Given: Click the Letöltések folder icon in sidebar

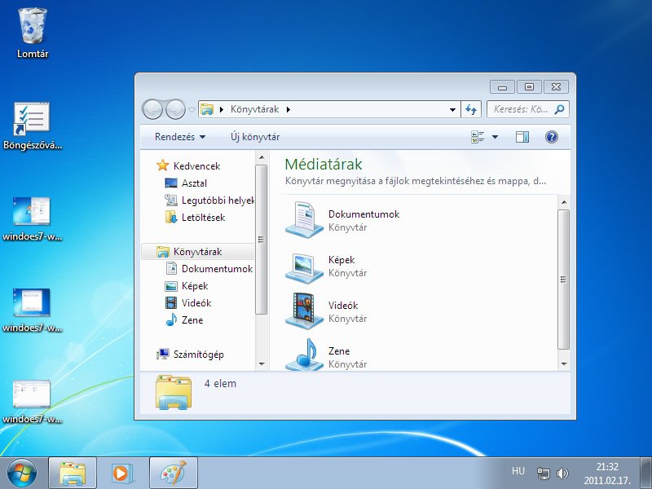Looking at the screenshot, I should coord(171,217).
